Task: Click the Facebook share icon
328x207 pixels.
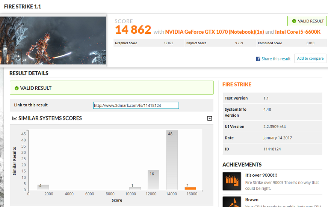Action: 258,59
